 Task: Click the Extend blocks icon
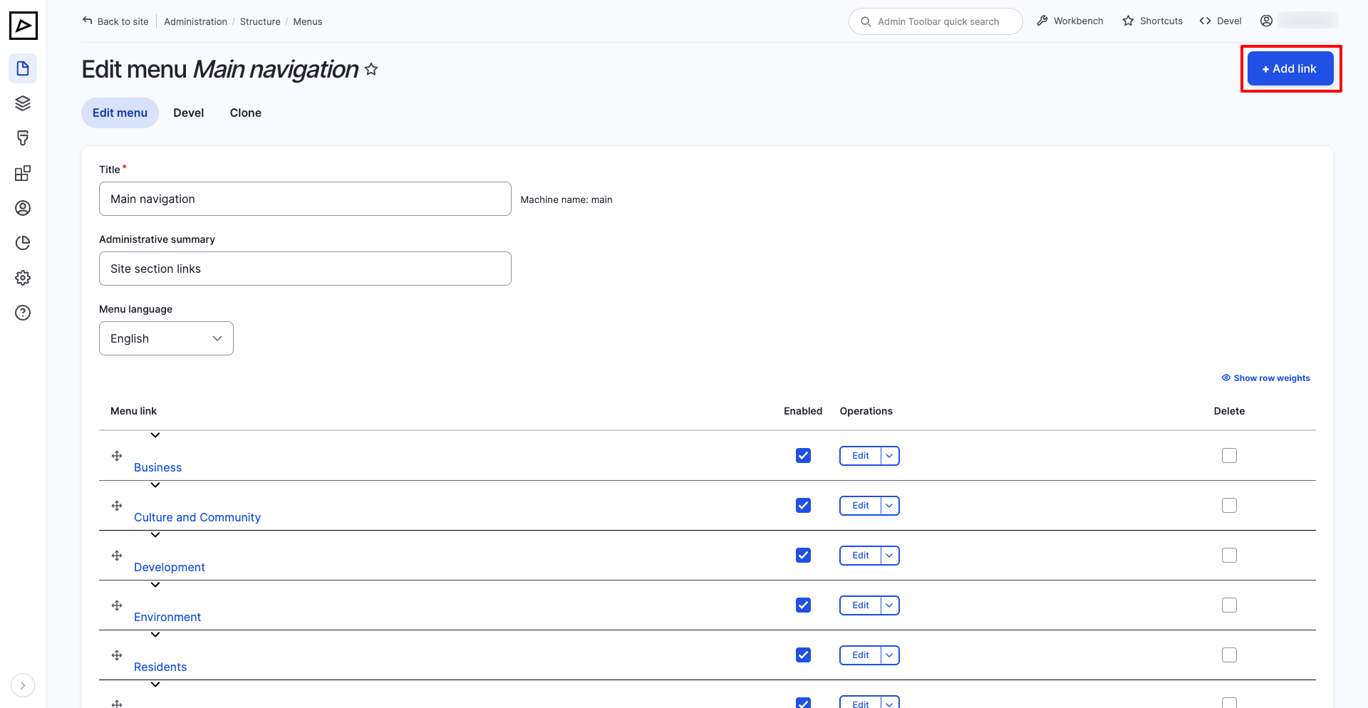coord(23,172)
